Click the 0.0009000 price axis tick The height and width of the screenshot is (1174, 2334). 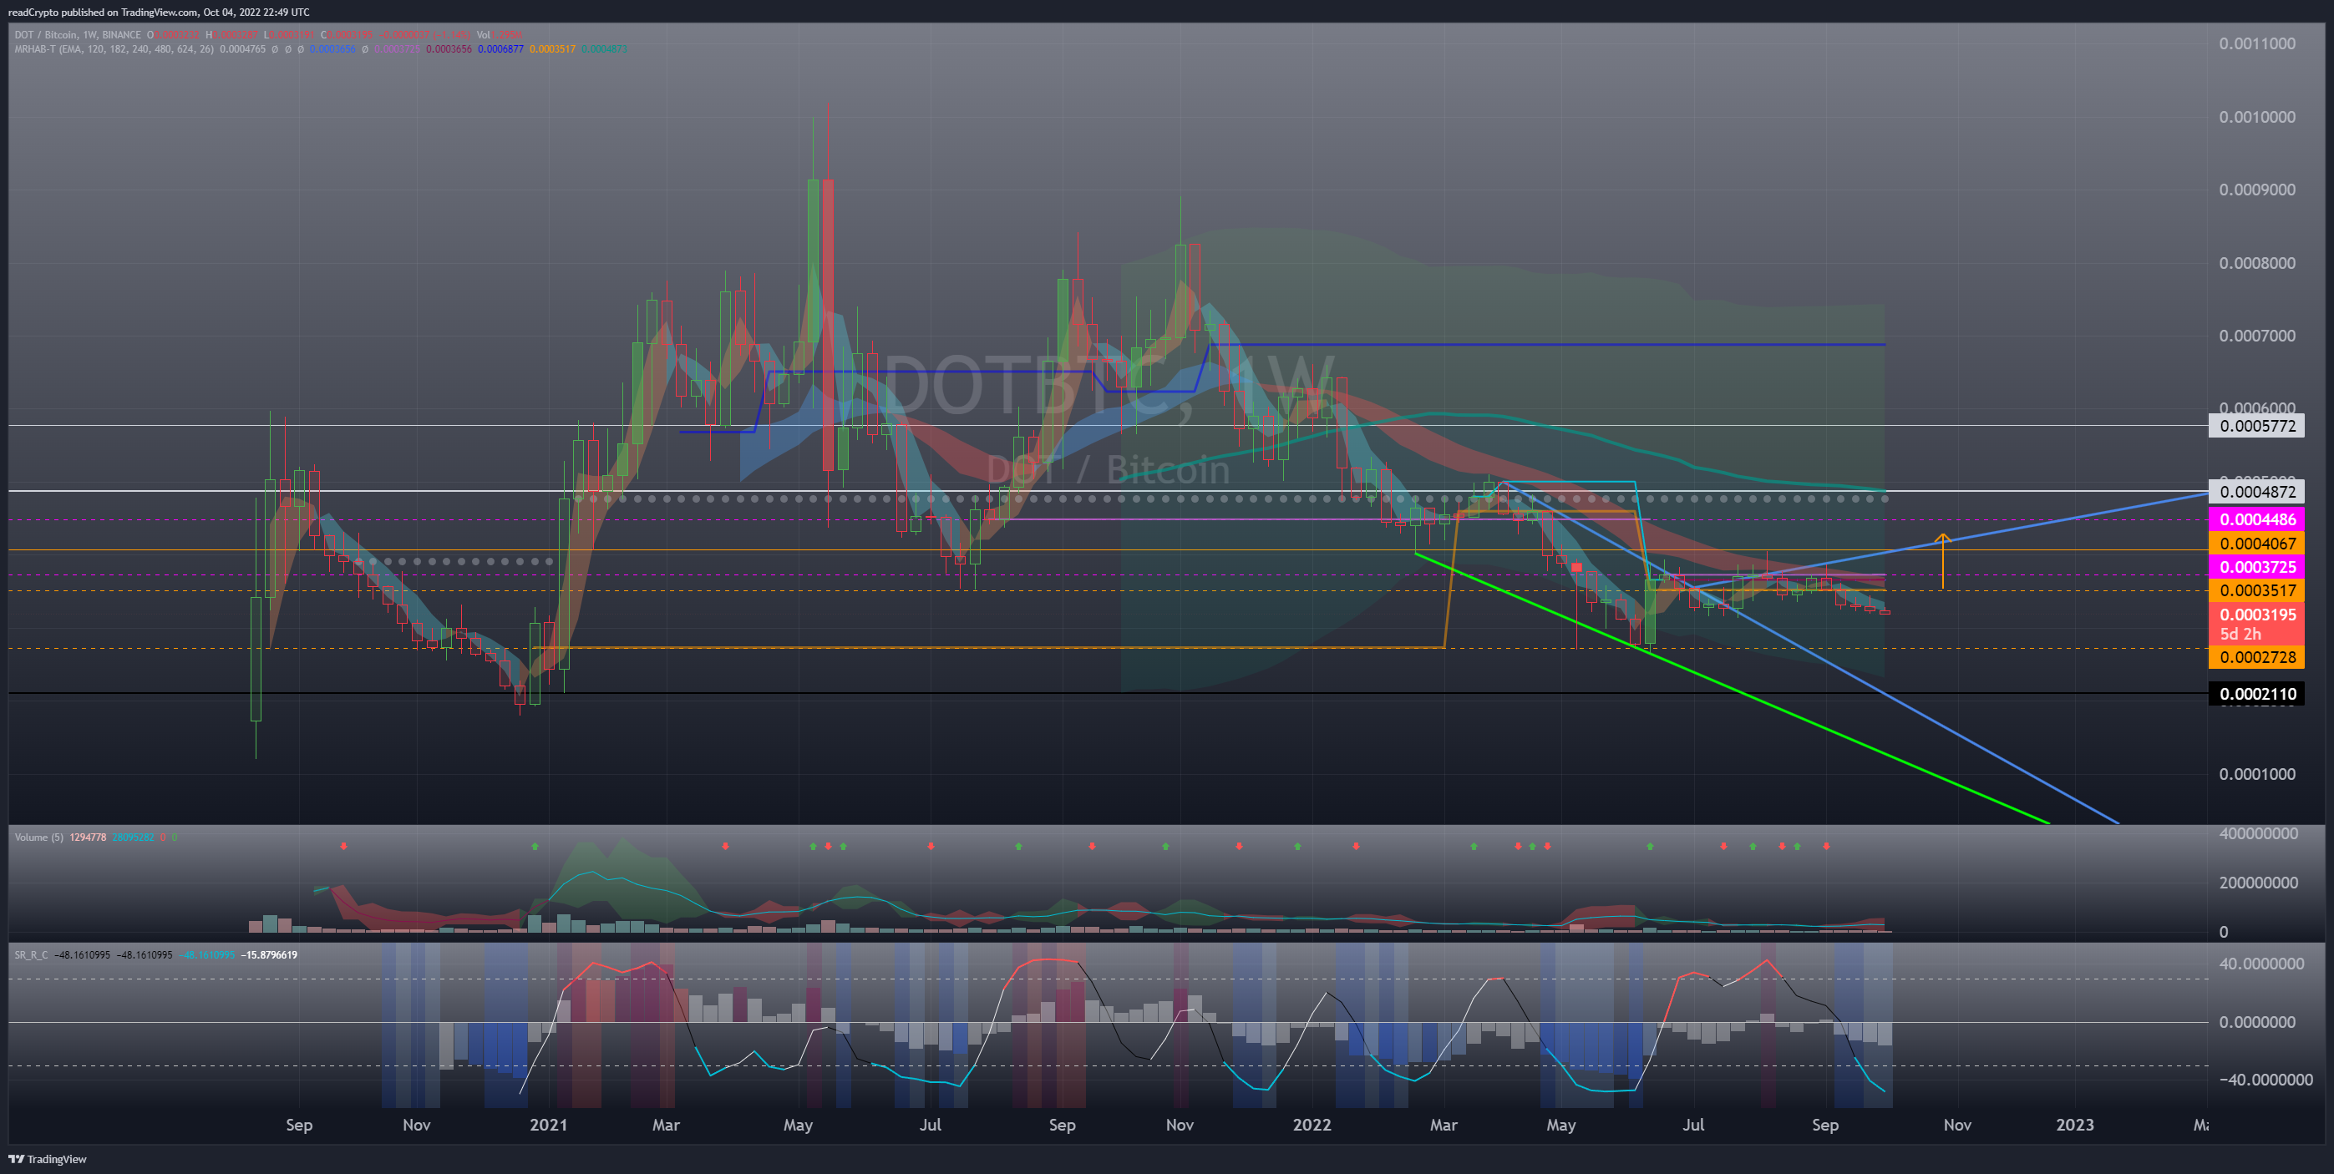click(x=2257, y=190)
